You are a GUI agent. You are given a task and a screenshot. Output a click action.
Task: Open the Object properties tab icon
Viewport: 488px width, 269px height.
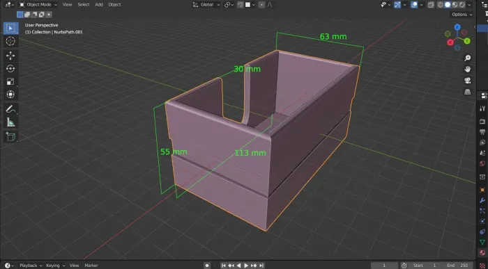tap(482, 190)
